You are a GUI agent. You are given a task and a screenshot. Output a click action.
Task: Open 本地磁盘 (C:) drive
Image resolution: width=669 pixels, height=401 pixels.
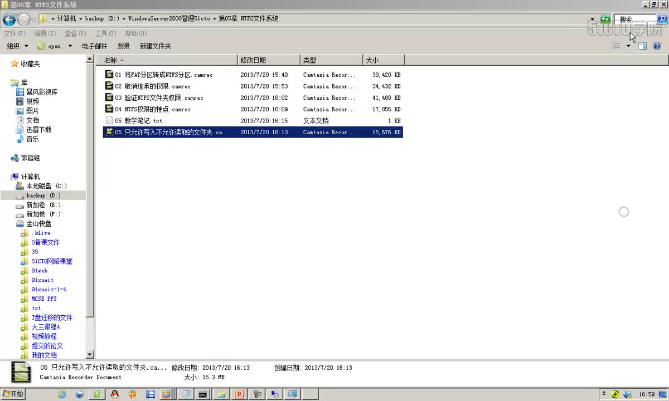tap(46, 186)
